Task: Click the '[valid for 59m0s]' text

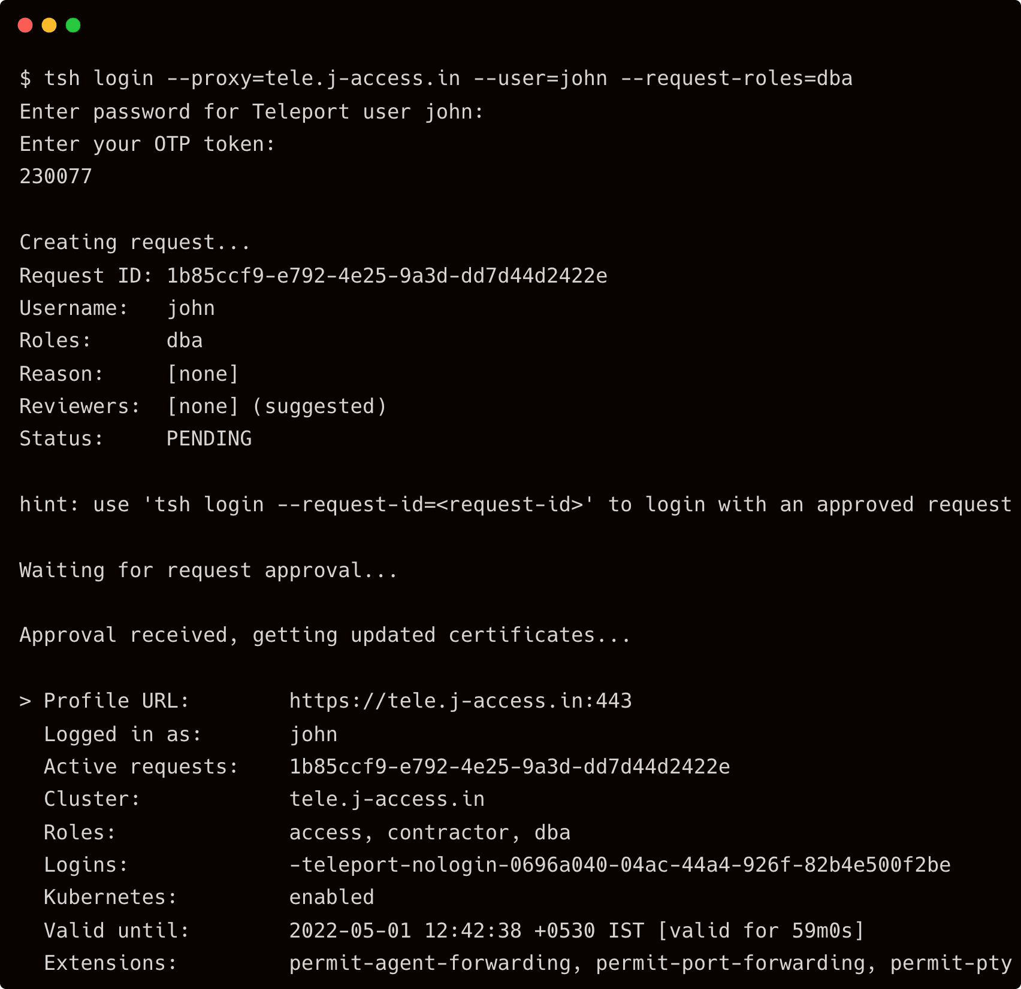Action: tap(761, 931)
